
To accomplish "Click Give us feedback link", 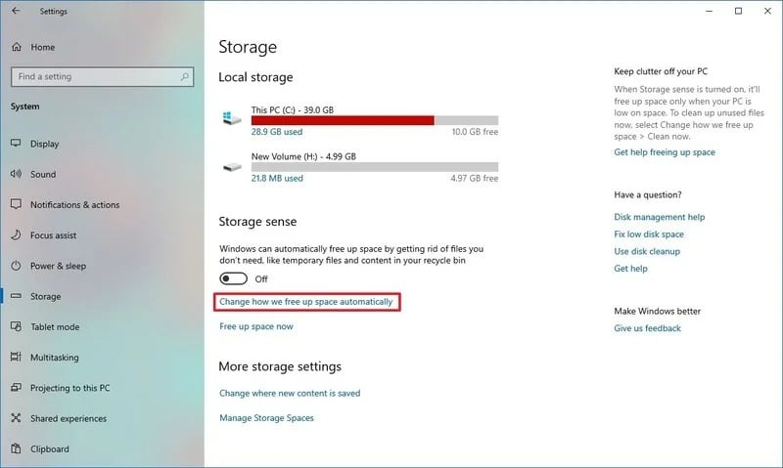I will coord(647,328).
